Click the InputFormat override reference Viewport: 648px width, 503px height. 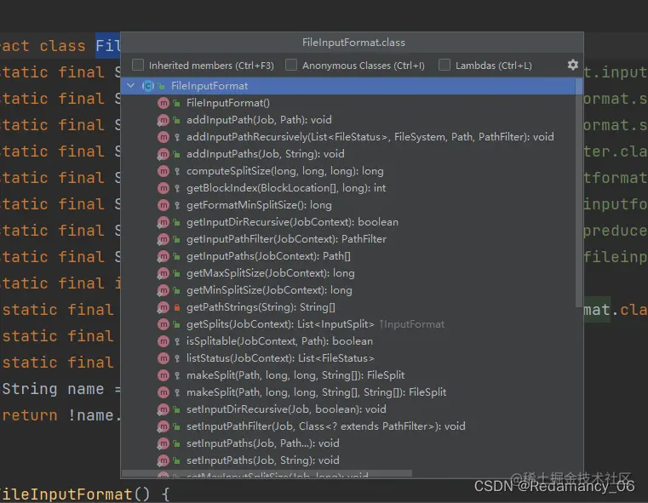411,324
